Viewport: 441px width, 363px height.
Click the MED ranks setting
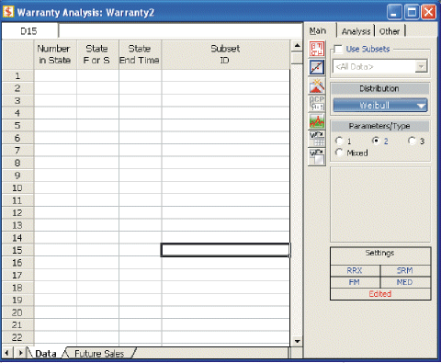click(405, 282)
